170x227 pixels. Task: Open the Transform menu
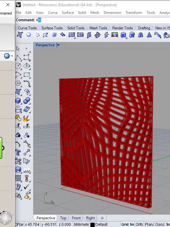coord(134,13)
